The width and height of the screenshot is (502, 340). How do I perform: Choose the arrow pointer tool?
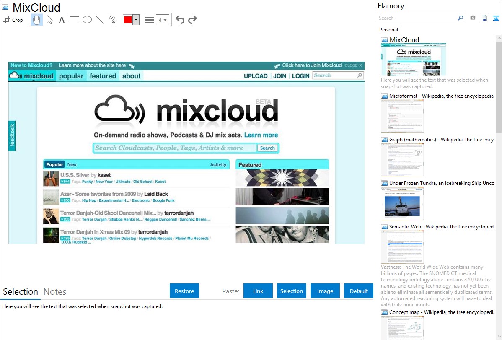point(49,20)
